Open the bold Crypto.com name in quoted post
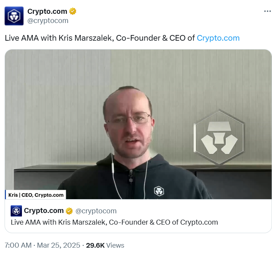This screenshot has height=254, width=272. point(44,210)
